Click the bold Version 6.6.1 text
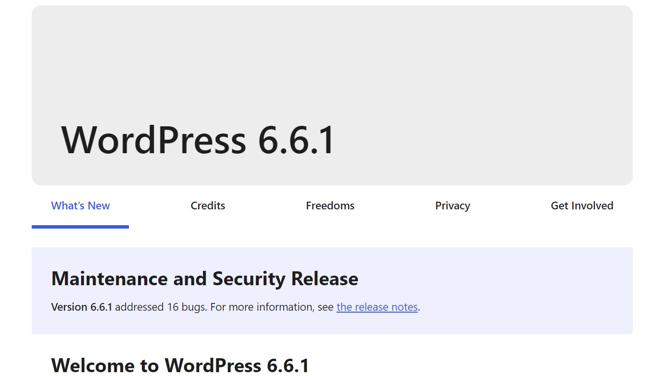The width and height of the screenshot is (666, 376). [x=82, y=307]
